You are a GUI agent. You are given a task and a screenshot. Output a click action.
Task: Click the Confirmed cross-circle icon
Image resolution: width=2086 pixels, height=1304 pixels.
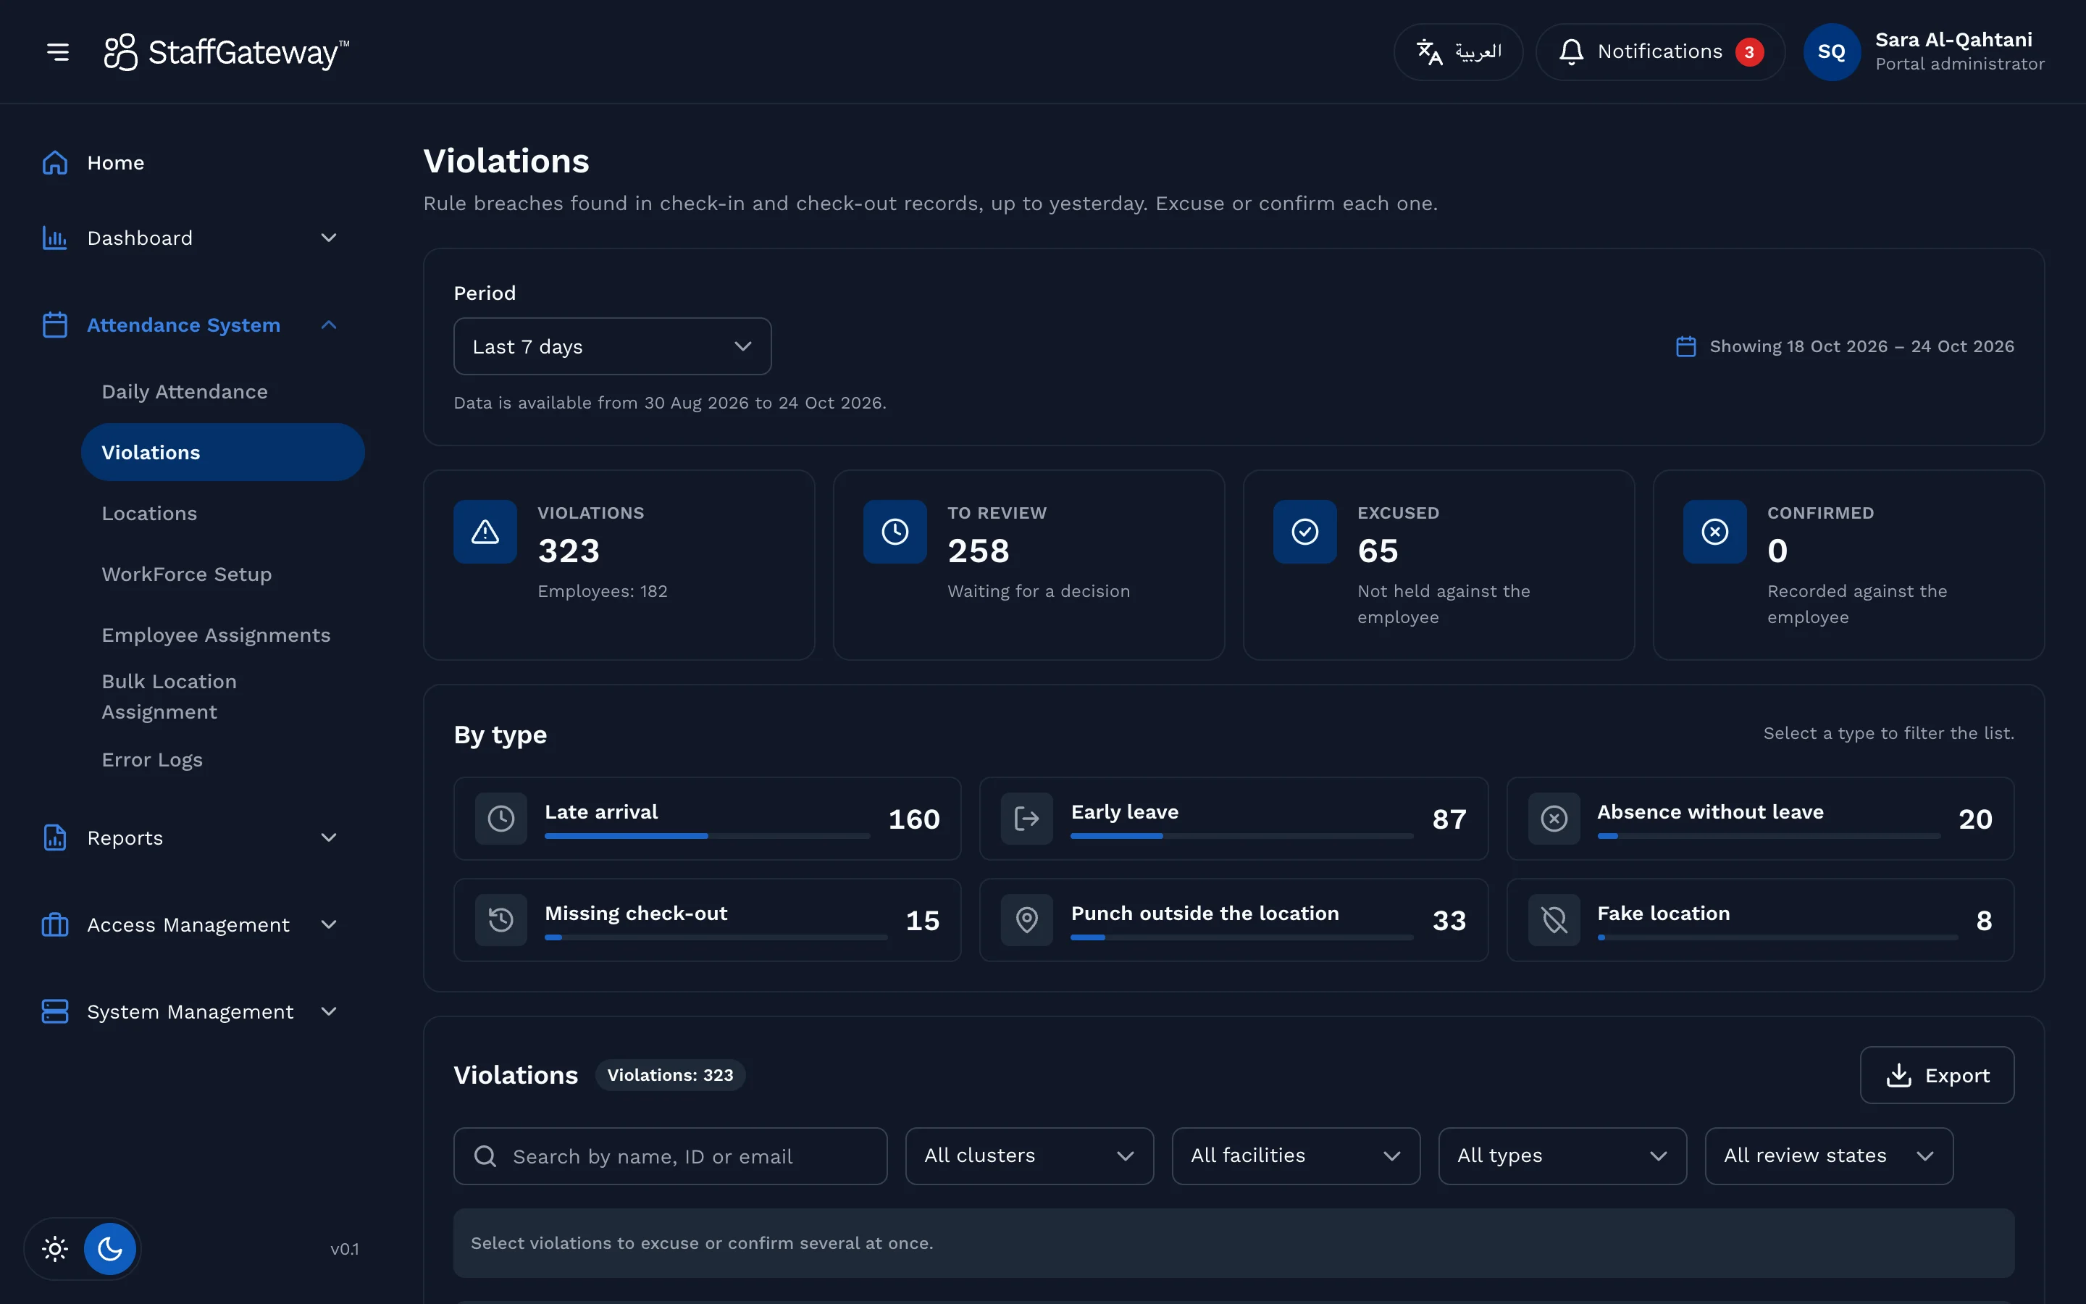(1714, 531)
